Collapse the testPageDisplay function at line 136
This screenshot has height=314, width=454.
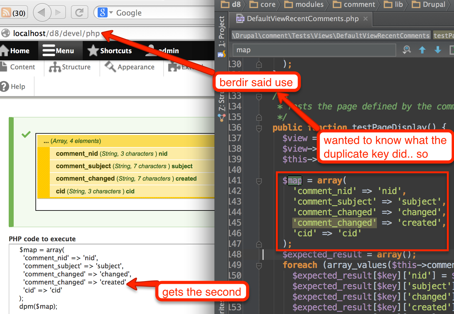pos(259,128)
